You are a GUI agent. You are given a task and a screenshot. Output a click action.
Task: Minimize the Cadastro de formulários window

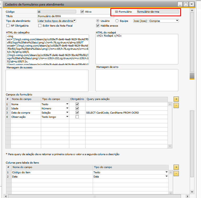180,4
